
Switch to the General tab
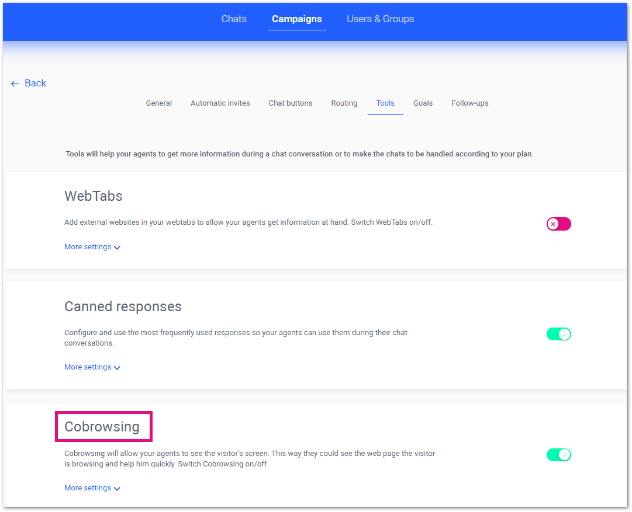tap(159, 103)
